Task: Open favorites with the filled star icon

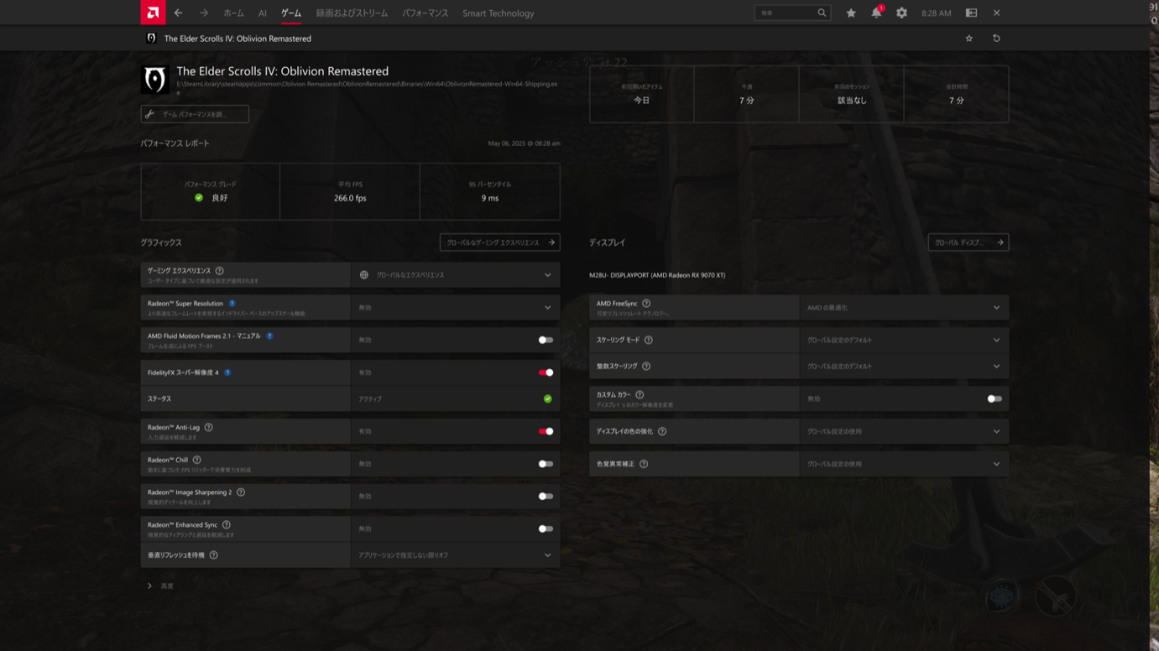Action: [x=851, y=13]
